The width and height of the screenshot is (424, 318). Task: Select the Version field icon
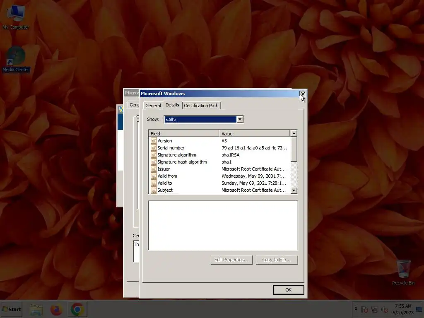pyautogui.click(x=154, y=141)
